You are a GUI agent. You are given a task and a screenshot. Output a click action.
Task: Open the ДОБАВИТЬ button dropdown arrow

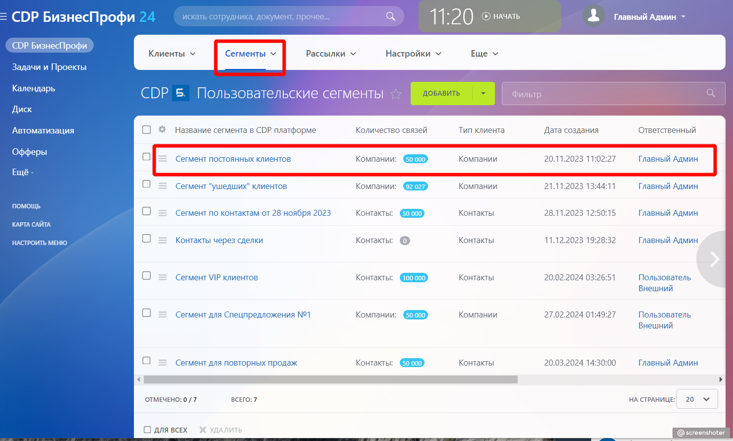484,93
